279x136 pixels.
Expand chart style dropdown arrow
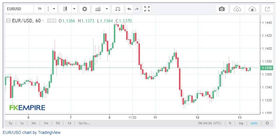[75, 9]
